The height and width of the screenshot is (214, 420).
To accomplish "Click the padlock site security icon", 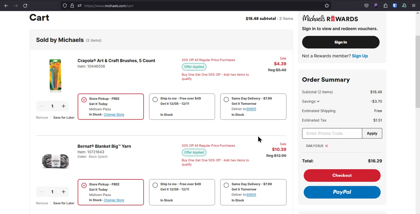I will pos(72,6).
